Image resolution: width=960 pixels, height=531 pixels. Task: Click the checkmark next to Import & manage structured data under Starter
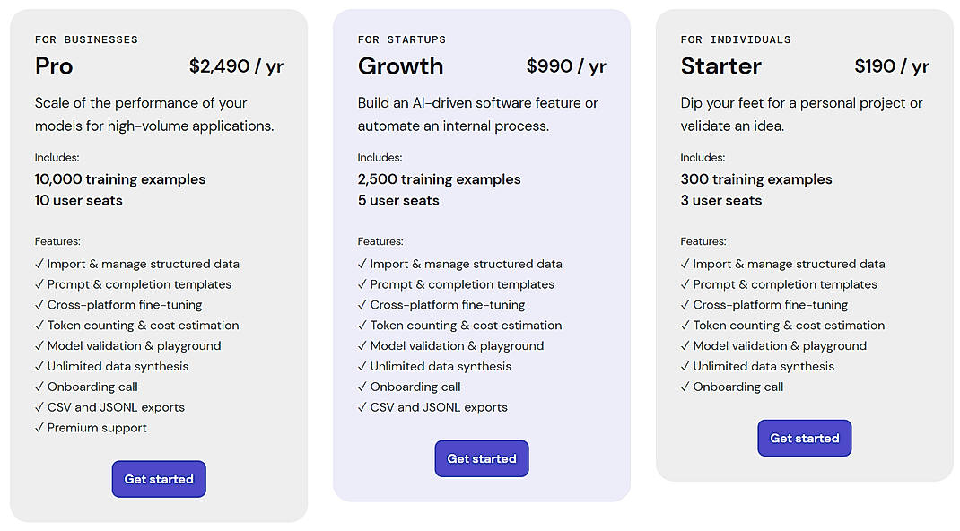685,264
